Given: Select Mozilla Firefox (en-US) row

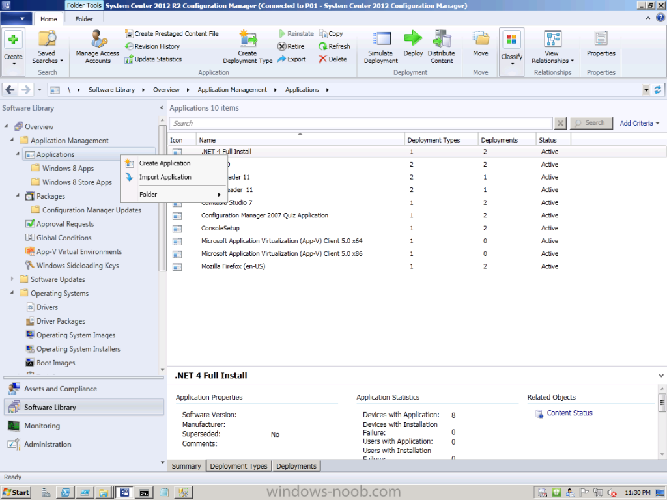Looking at the screenshot, I should pos(417,266).
